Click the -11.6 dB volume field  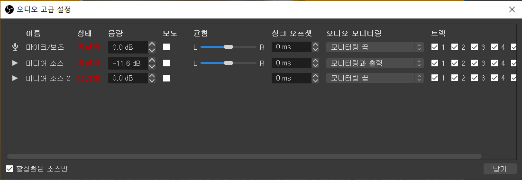128,63
